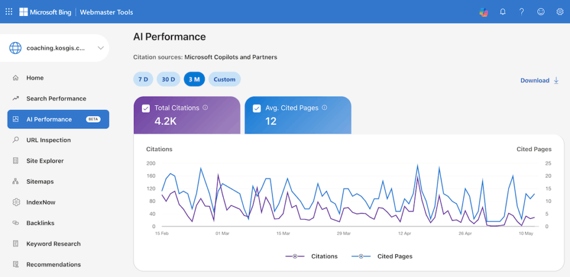Click the 26 Apr axis label
Image resolution: width=570 pixels, height=277 pixels.
[x=466, y=234]
